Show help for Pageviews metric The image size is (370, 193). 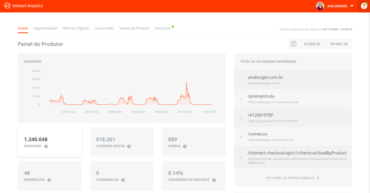(x=46, y=146)
